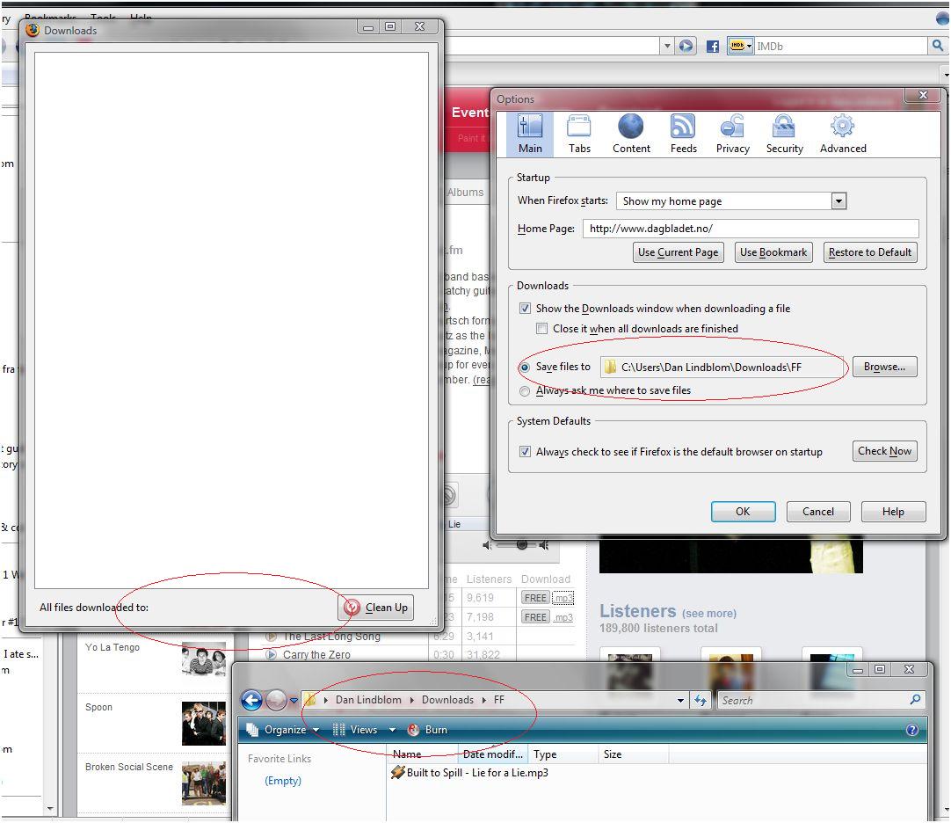Viewport: 951px width, 823px height.
Task: Expand the Views dropdown arrow
Action: pyautogui.click(x=392, y=730)
